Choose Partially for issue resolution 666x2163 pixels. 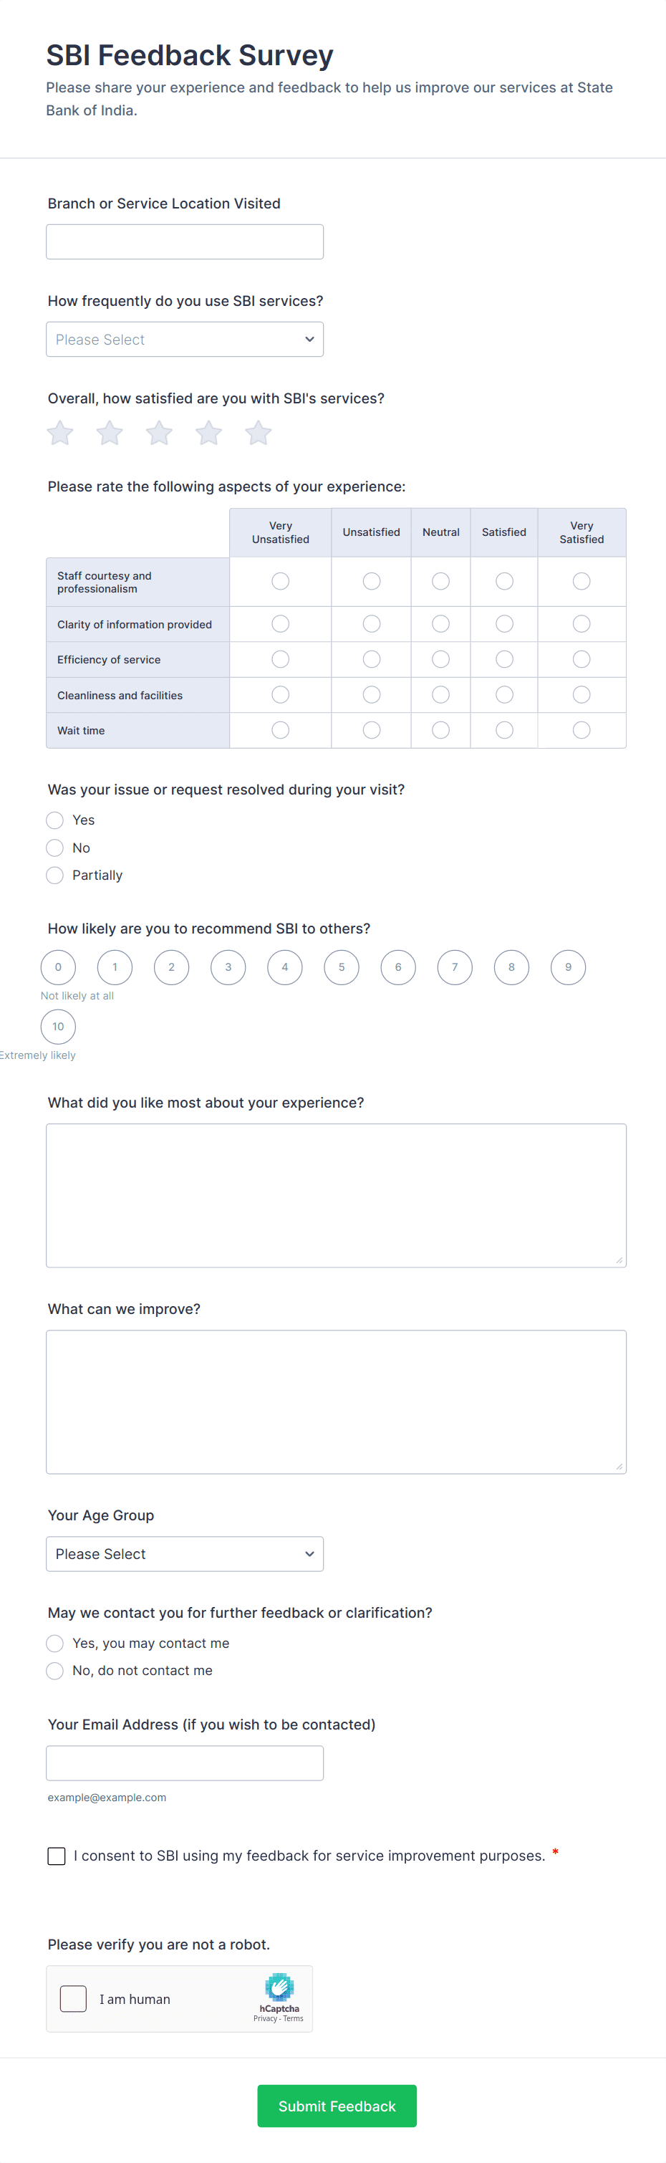coord(54,875)
